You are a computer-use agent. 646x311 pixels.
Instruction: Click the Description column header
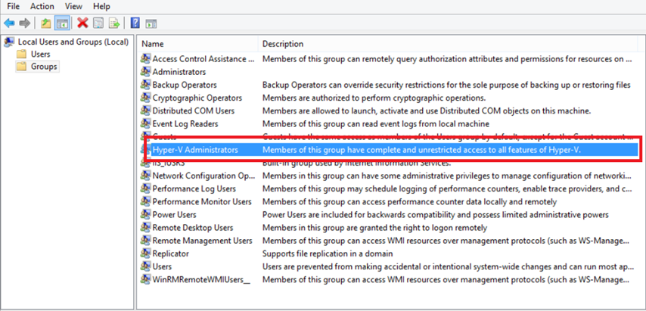[283, 44]
